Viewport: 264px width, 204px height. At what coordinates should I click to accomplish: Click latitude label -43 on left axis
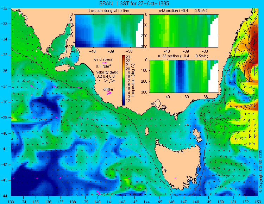point(4,180)
